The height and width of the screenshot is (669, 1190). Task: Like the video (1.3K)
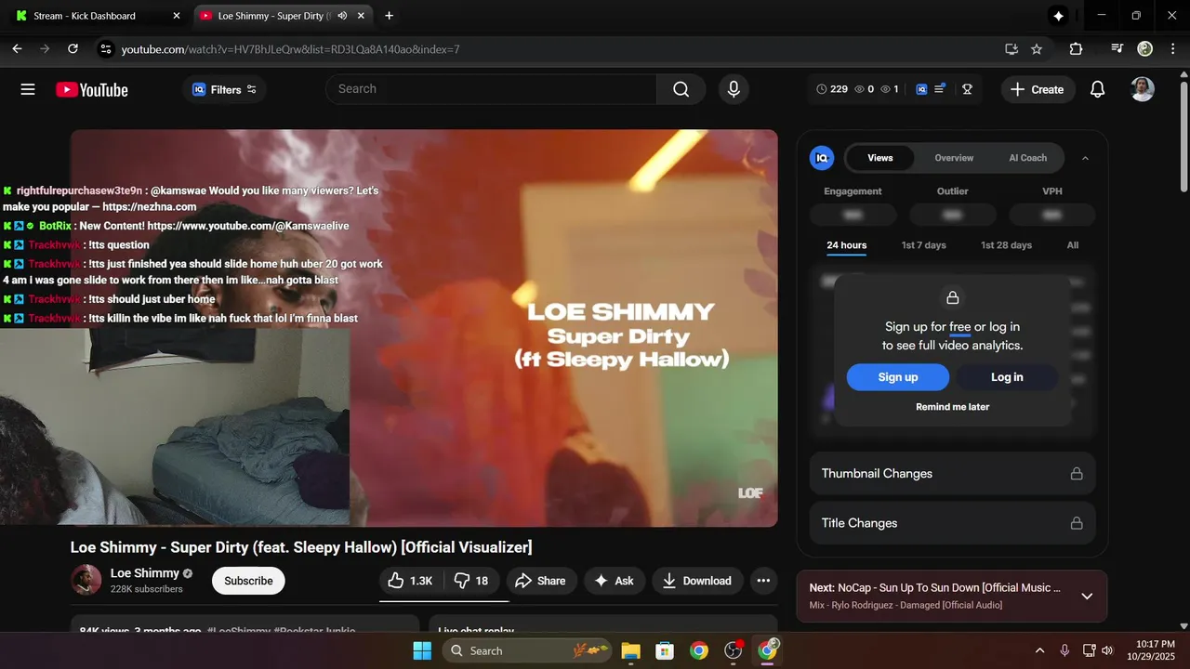coord(410,581)
